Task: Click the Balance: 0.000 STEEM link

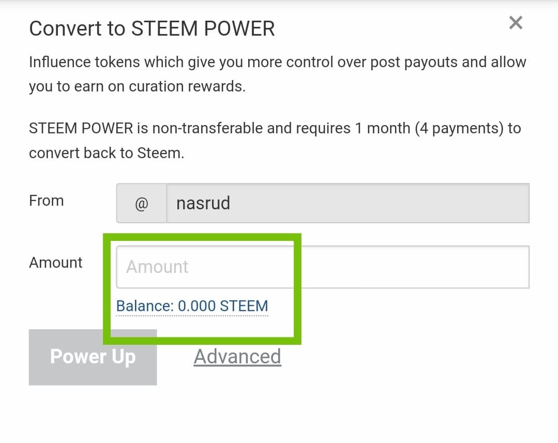Action: click(192, 306)
